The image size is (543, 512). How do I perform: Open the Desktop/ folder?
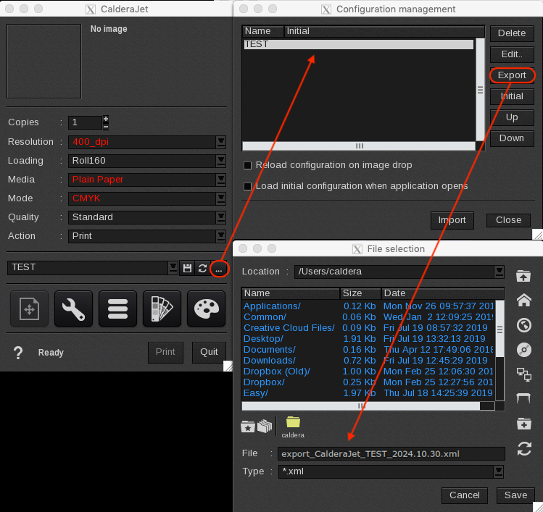point(263,339)
